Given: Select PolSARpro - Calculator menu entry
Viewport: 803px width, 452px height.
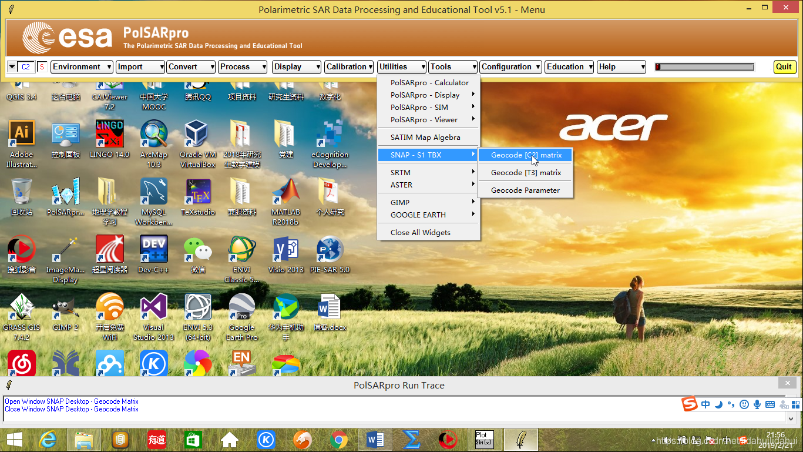Looking at the screenshot, I should point(429,83).
